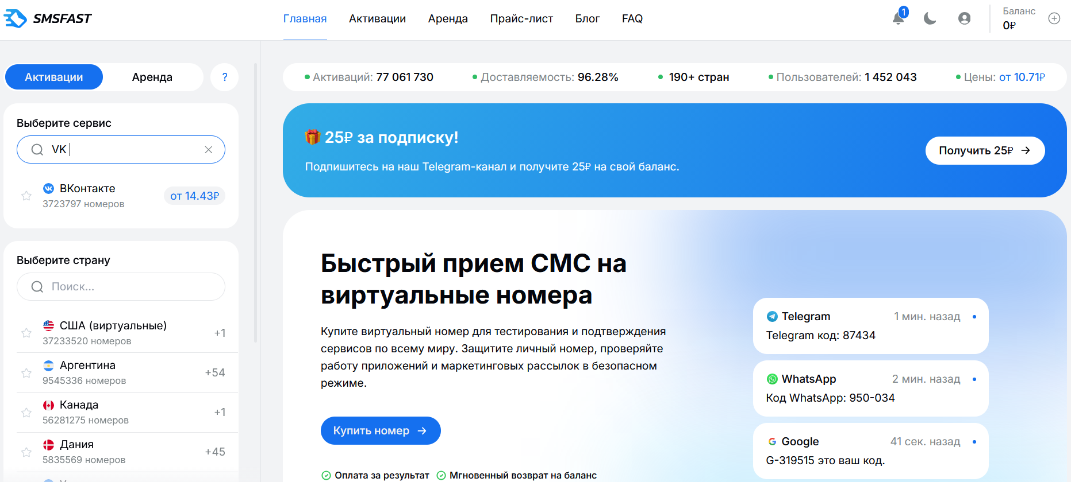This screenshot has height=482, width=1071.
Task: Click the magnifier in country search
Action: (37, 287)
